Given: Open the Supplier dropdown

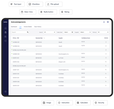Looking at the screenshot, I should 85,32.
